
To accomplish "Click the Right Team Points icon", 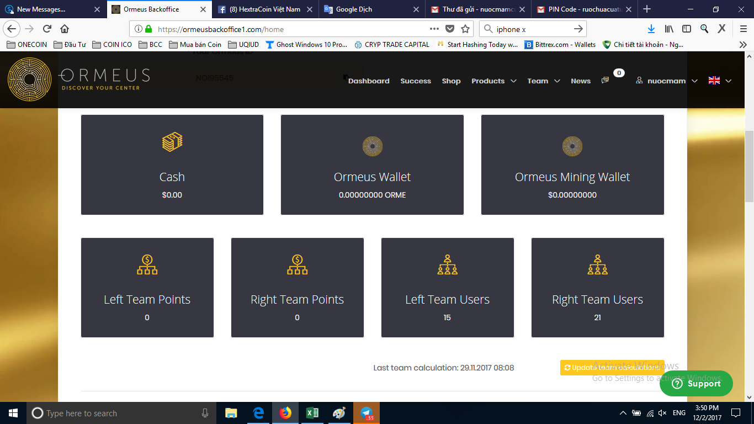I will (298, 264).
